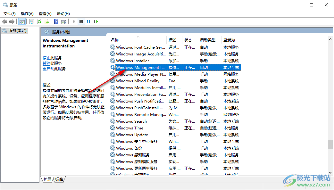Sort by the 描述 column header

(x=174, y=40)
